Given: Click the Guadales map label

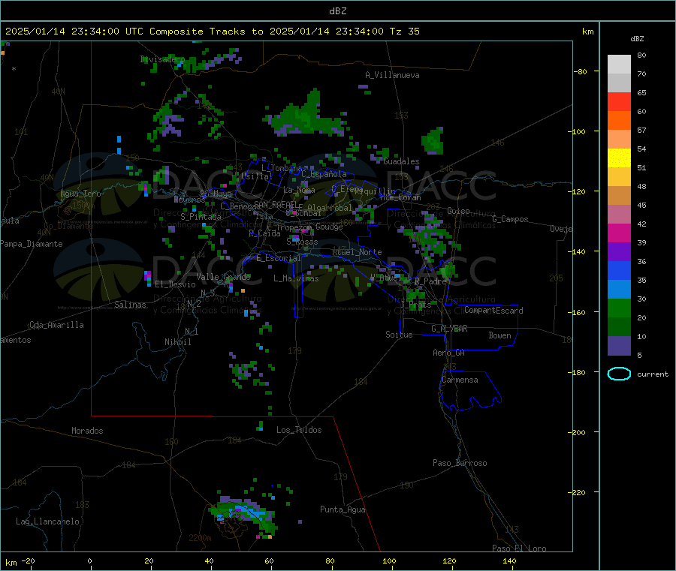Looking at the screenshot, I should tap(401, 161).
